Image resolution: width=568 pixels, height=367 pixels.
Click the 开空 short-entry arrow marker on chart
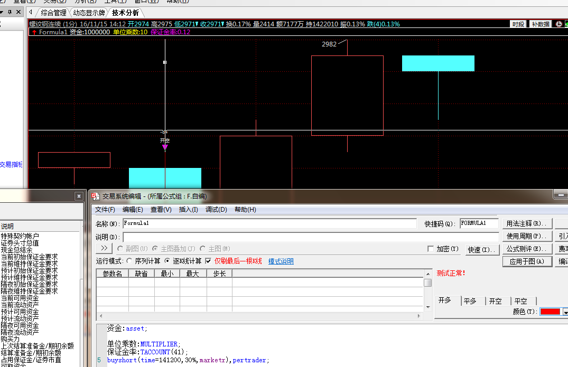click(x=165, y=148)
